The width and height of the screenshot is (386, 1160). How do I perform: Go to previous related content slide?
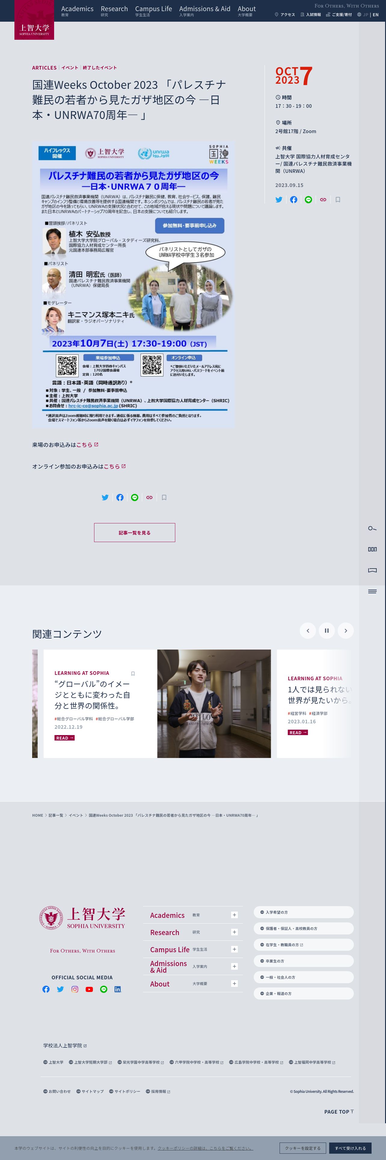coord(308,630)
